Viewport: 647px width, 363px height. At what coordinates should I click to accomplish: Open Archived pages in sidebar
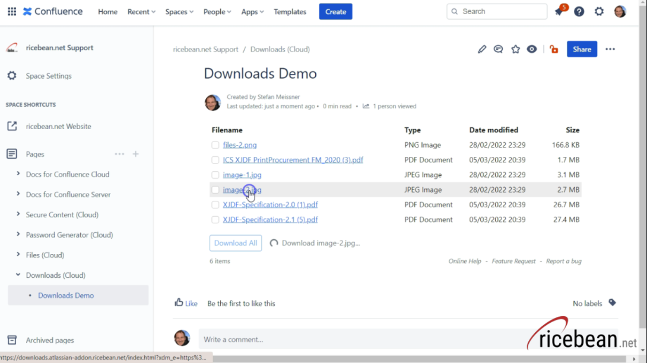(50, 340)
